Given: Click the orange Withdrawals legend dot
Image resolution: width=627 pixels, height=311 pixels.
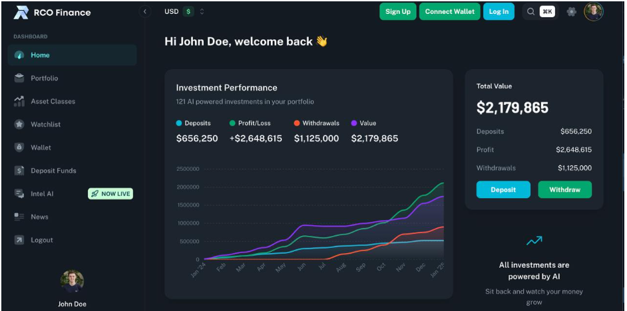Looking at the screenshot, I should click(297, 124).
